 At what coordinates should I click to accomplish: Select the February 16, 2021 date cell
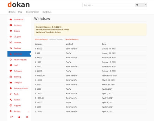point(109,76)
